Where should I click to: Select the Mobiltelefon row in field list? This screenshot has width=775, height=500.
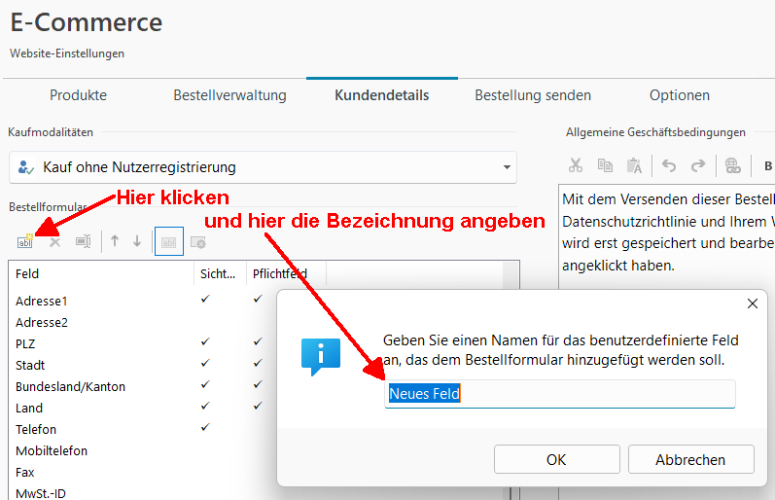tap(52, 450)
